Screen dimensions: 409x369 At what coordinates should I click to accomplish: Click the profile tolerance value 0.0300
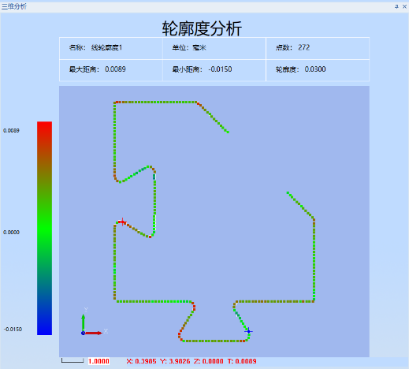coord(315,69)
